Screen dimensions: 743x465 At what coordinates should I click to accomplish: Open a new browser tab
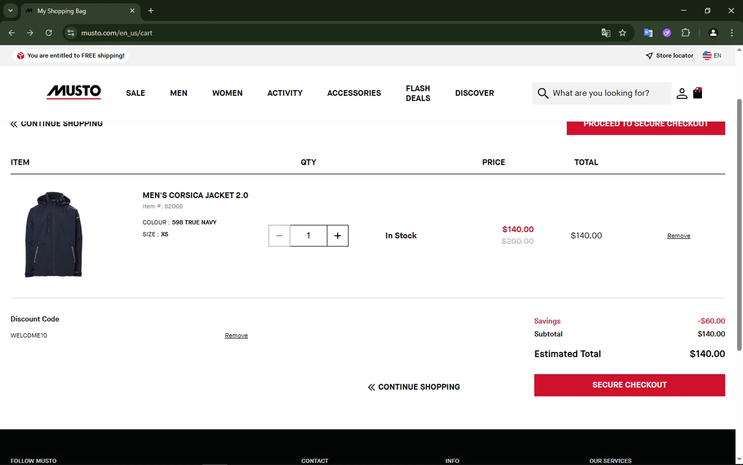pyautogui.click(x=151, y=10)
